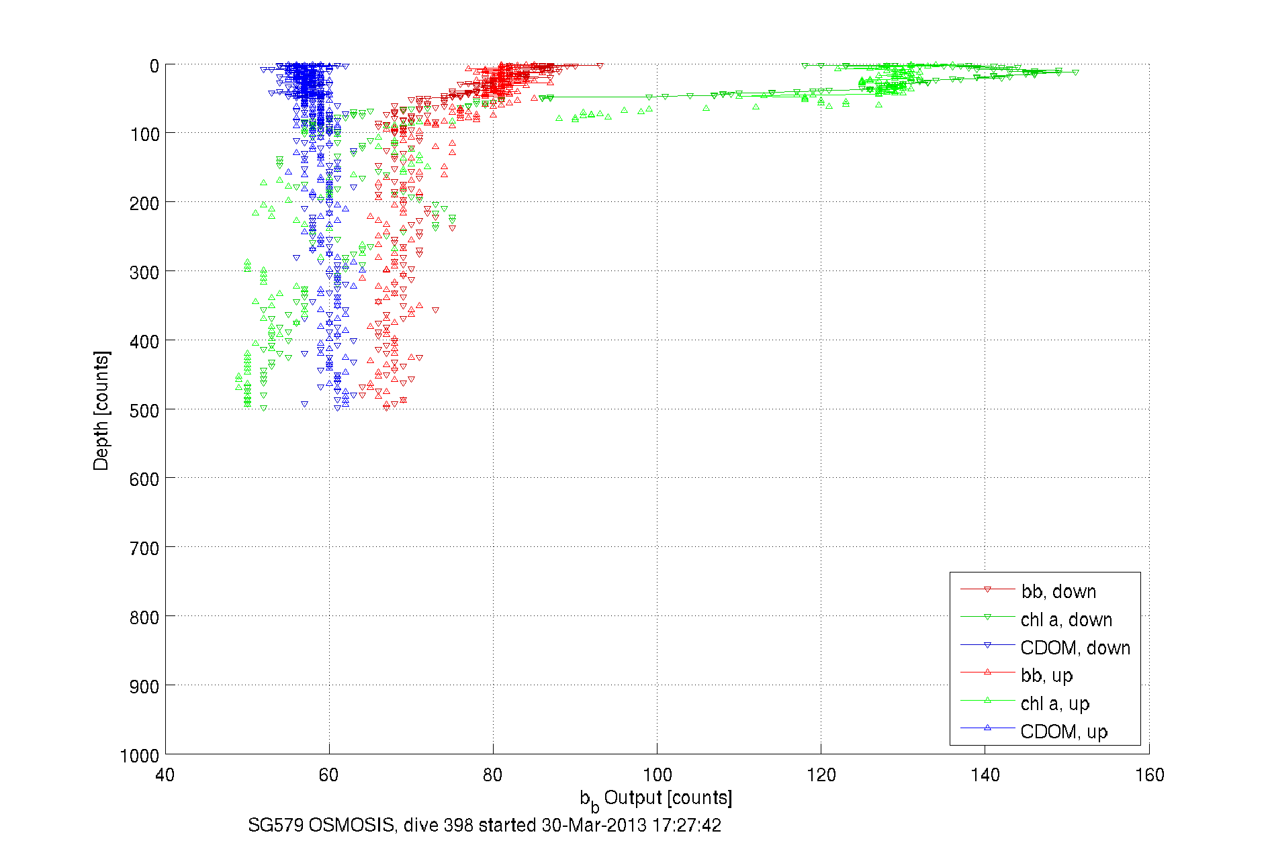Image resolution: width=1270 pixels, height=847 pixels.
Task: Click the x-axis tick label 60
Action: click(329, 775)
